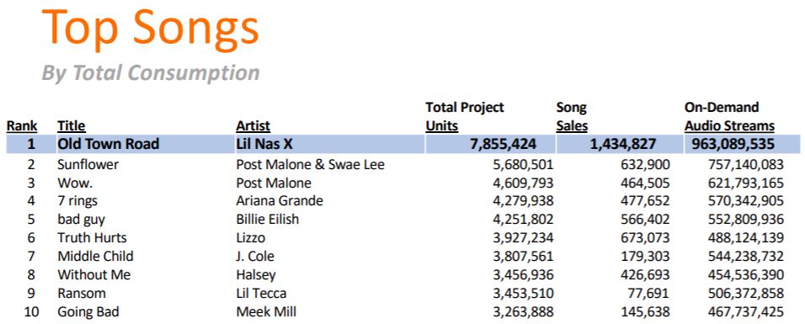Screen dimensions: 805x324
Task: Click the Going Bad song title
Action: pos(88,311)
